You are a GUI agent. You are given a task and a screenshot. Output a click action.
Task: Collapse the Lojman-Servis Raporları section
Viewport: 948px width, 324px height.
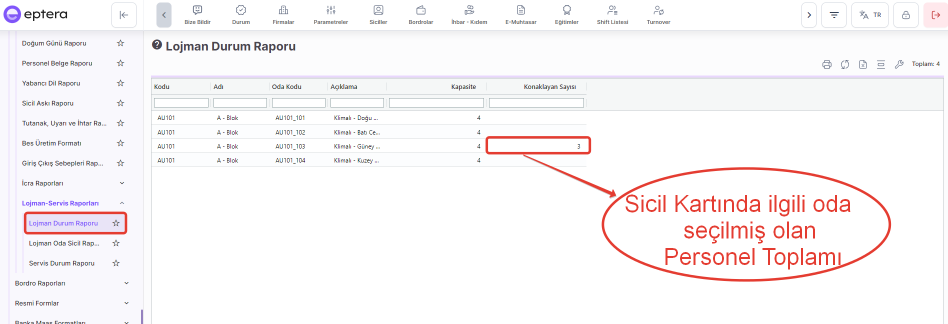[122, 203]
